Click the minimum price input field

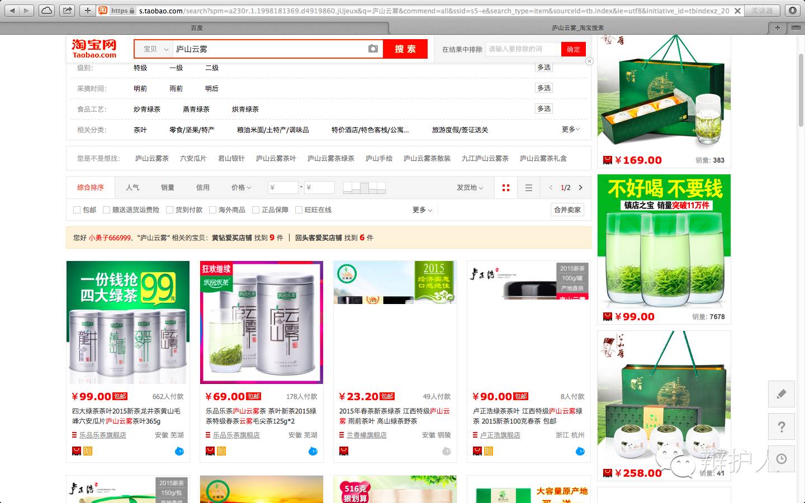pyautogui.click(x=283, y=188)
